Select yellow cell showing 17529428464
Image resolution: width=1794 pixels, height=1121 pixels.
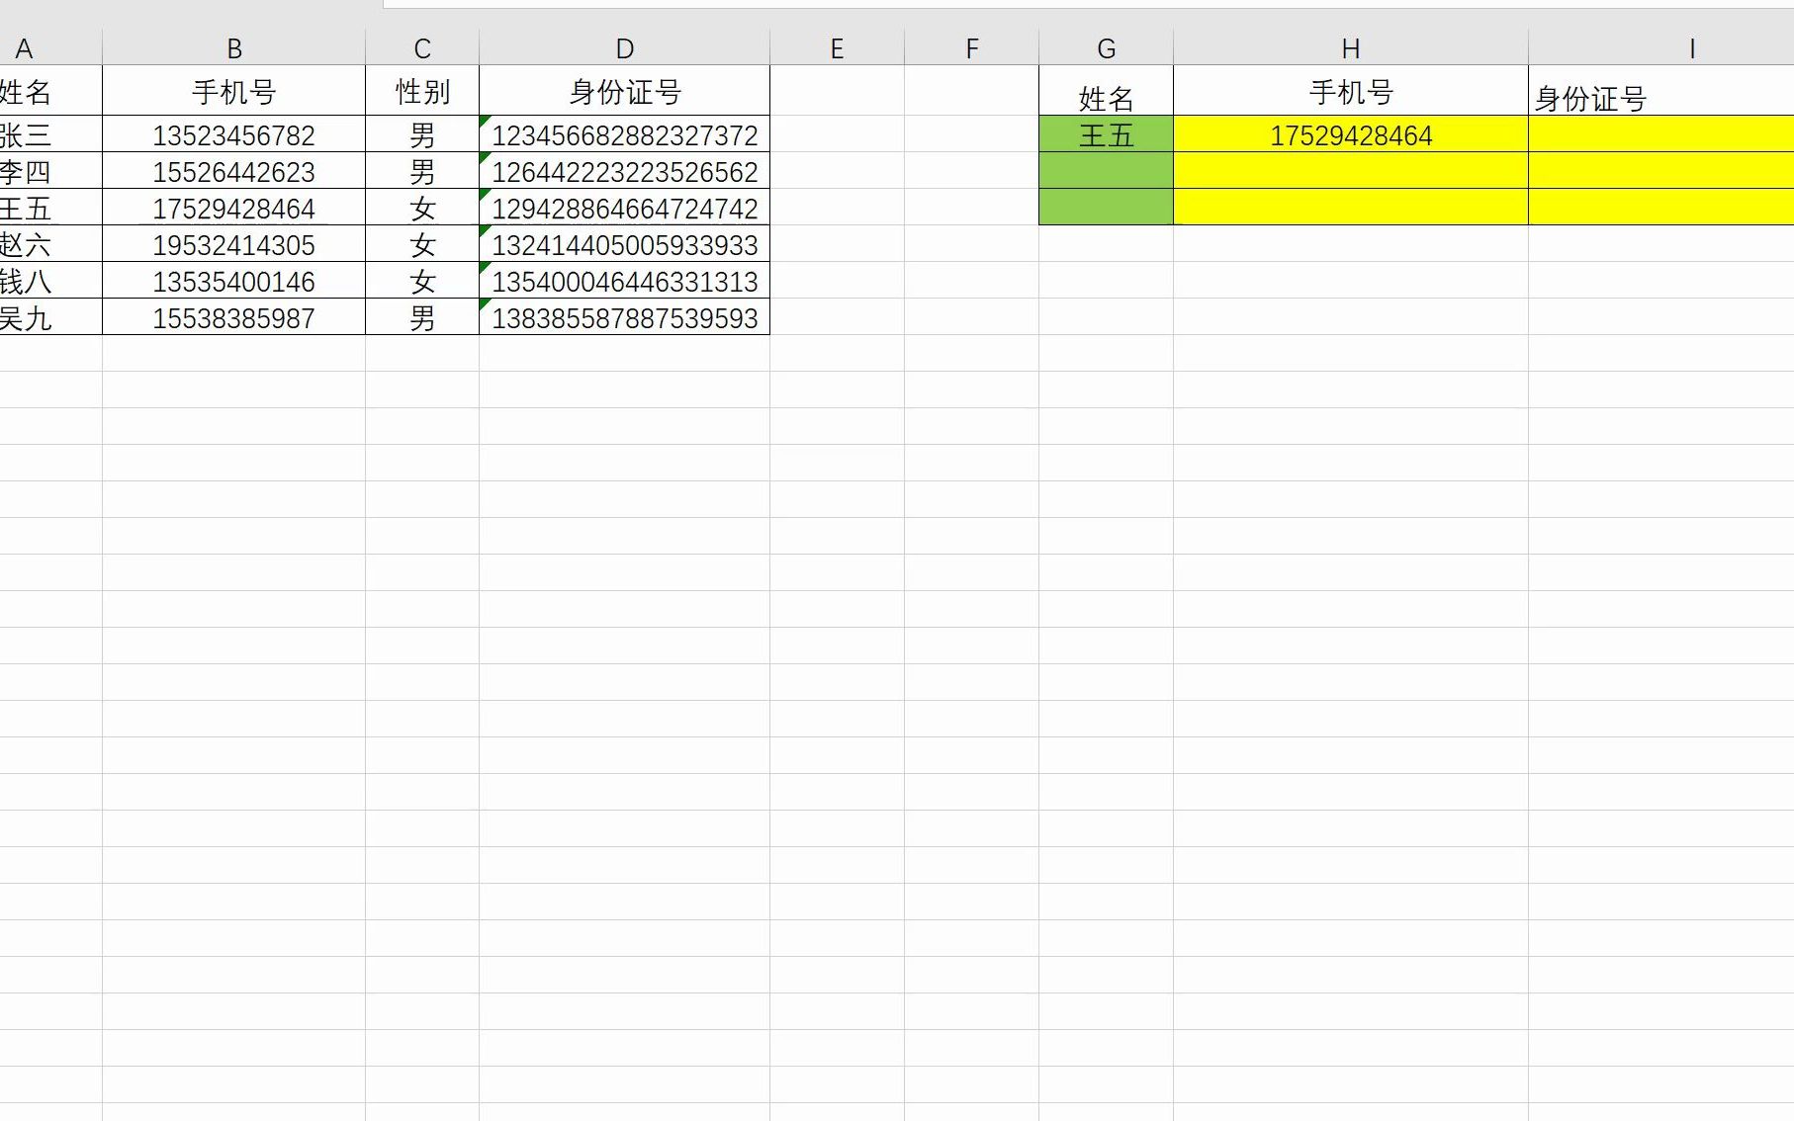point(1351,134)
